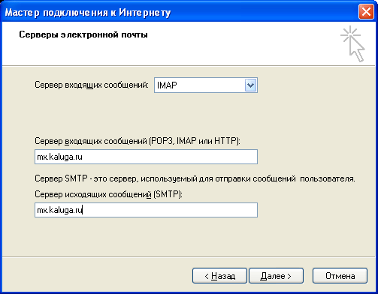
Task: Click the mx.kaluga.ru text in SMTP field
Action: point(59,210)
